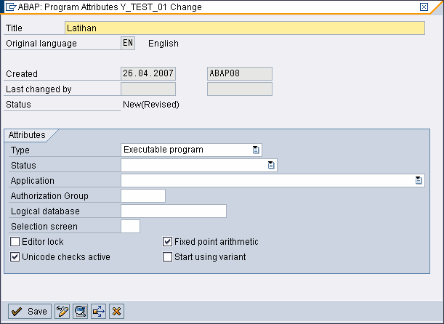The height and width of the screenshot is (324, 444).
Task: Click the dialog icon beside ABAP title
Action: 11,7
